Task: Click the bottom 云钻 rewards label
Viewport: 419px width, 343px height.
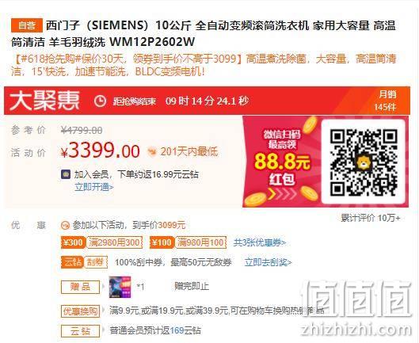Action: click(81, 331)
